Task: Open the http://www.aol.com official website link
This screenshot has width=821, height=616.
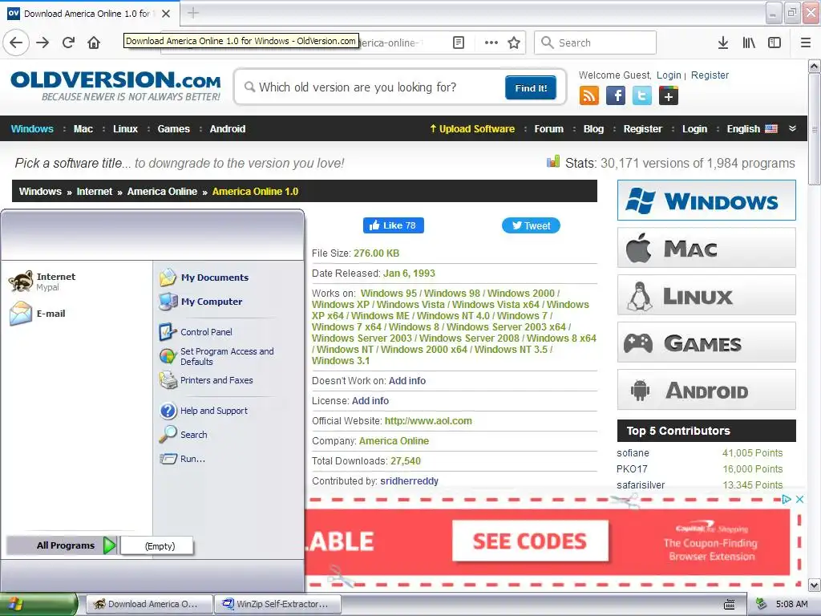Action: coord(428,420)
